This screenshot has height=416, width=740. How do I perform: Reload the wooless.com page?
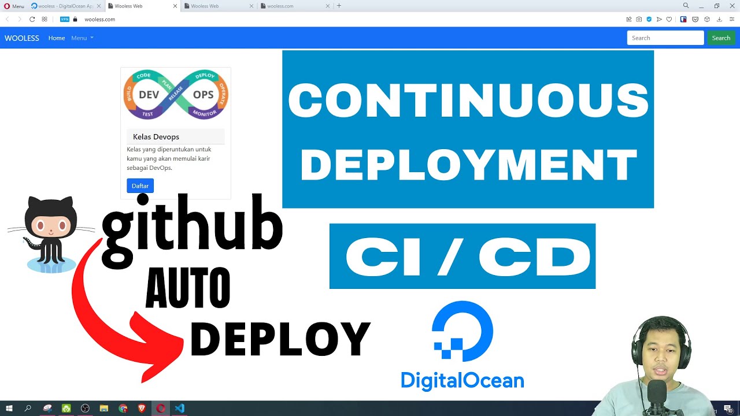tap(32, 19)
